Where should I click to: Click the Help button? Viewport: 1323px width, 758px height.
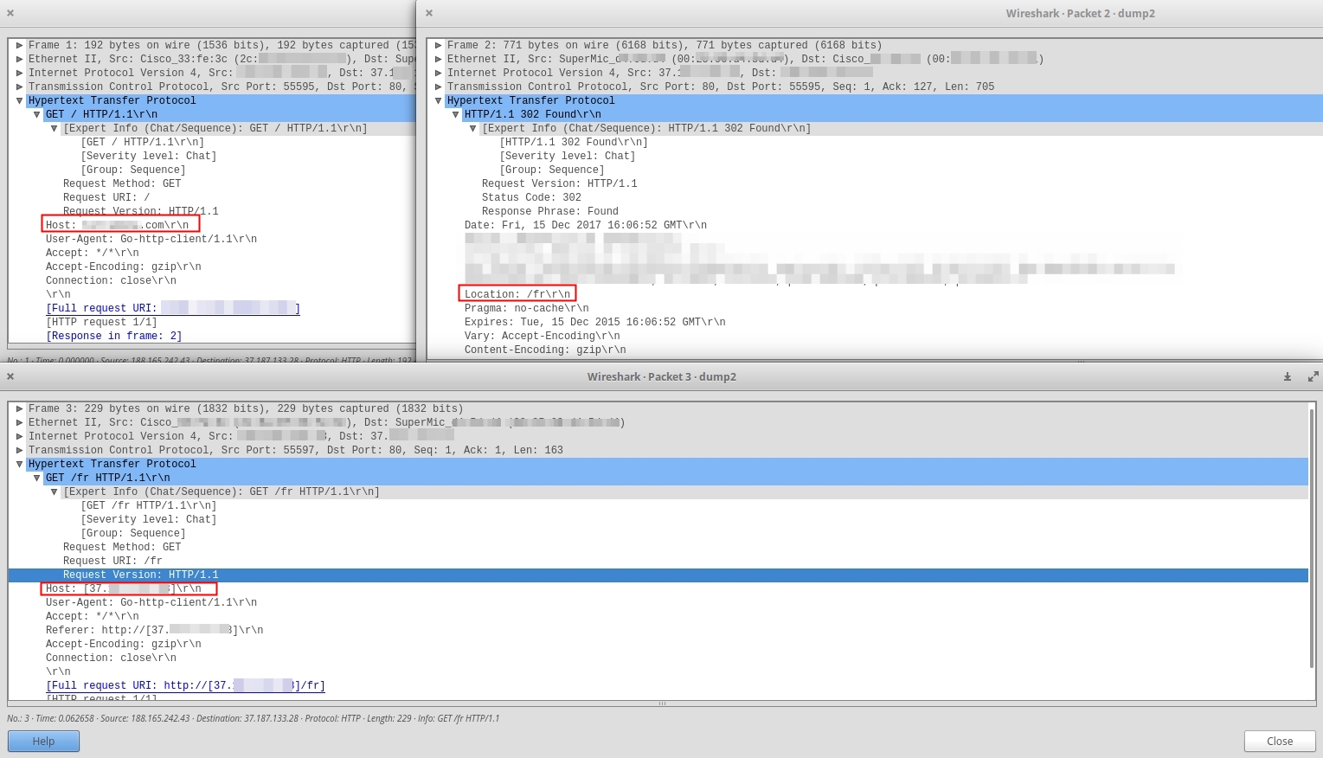coord(43,742)
